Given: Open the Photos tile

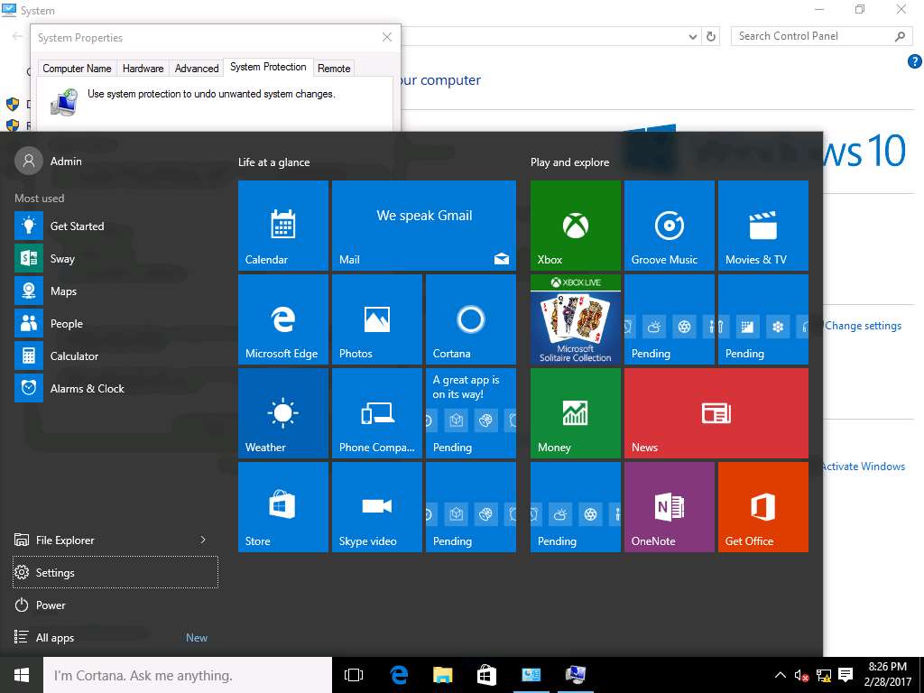Looking at the screenshot, I should [376, 319].
